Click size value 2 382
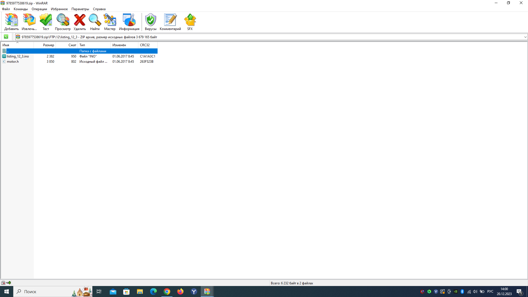This screenshot has height=297, width=528. tap(50, 56)
